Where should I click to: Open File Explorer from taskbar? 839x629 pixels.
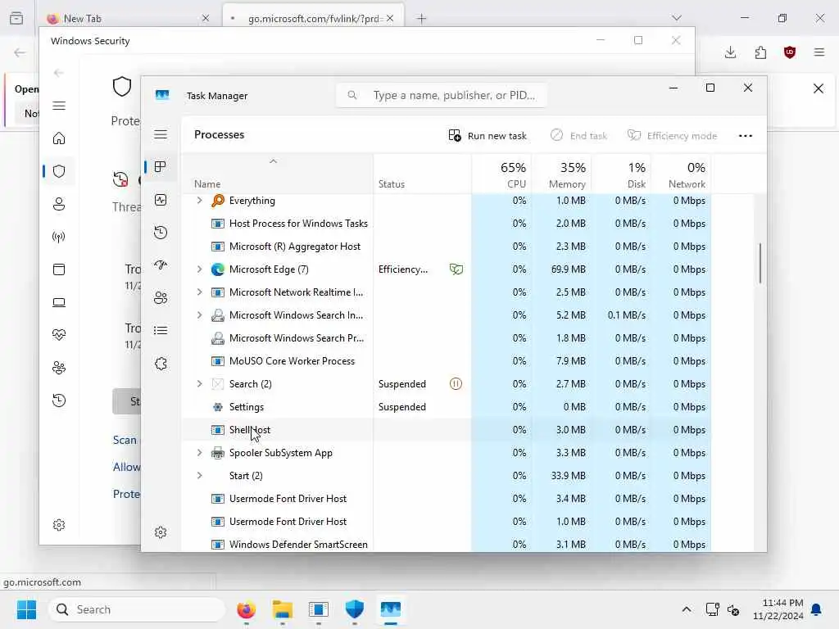282,609
